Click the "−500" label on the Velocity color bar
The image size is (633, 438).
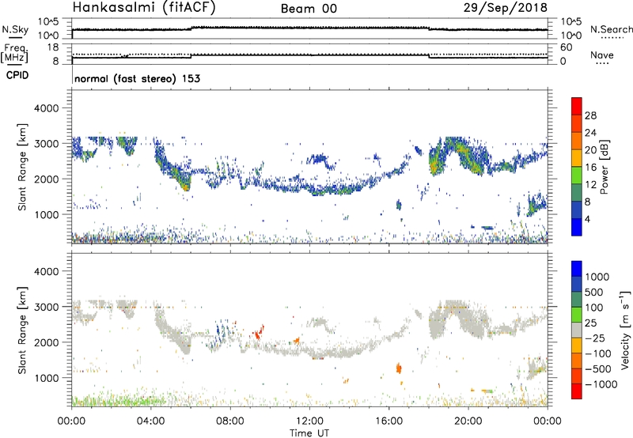(x=598, y=369)
